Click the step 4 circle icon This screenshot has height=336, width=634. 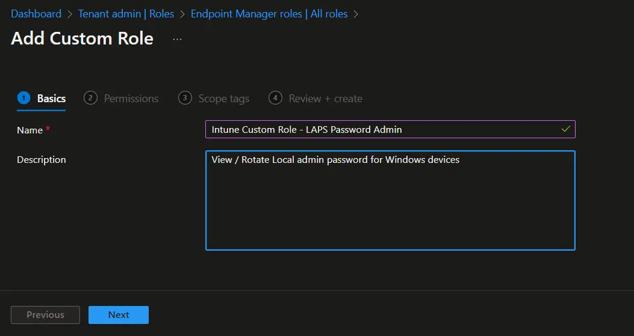[275, 98]
